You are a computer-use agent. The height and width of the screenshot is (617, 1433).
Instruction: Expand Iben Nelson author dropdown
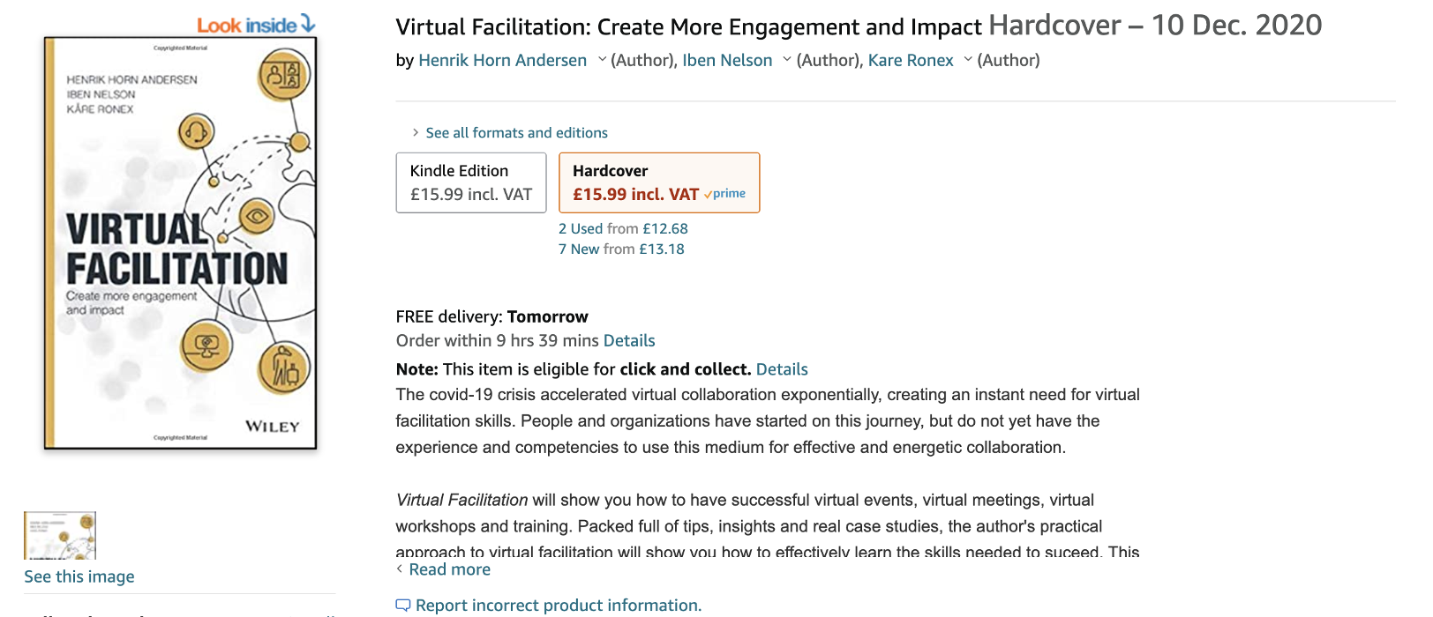click(786, 60)
